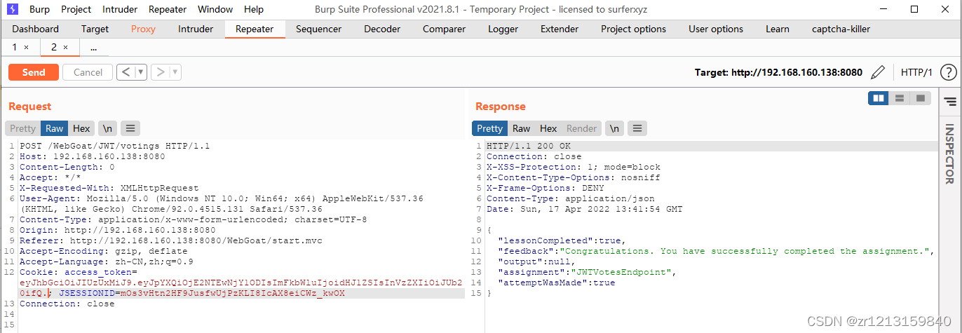Switch to the Dashboard tab
Image resolution: width=962 pixels, height=333 pixels.
point(36,29)
